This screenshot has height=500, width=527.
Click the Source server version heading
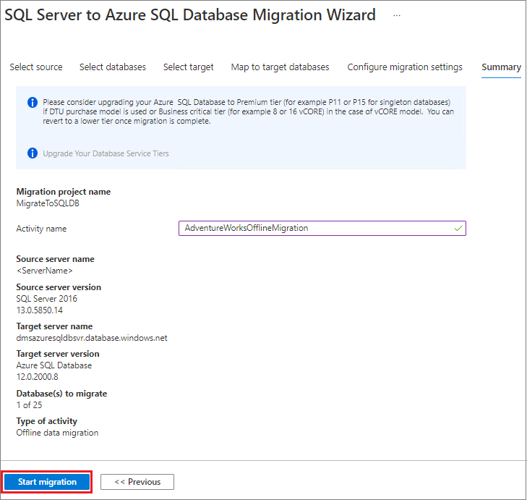(59, 287)
